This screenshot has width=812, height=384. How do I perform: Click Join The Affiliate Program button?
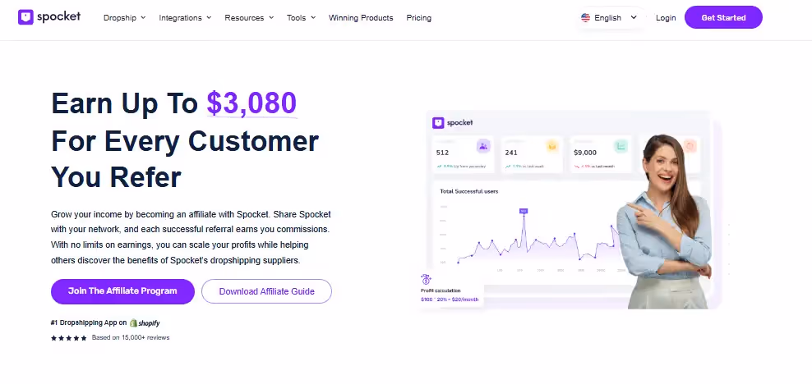coord(122,291)
